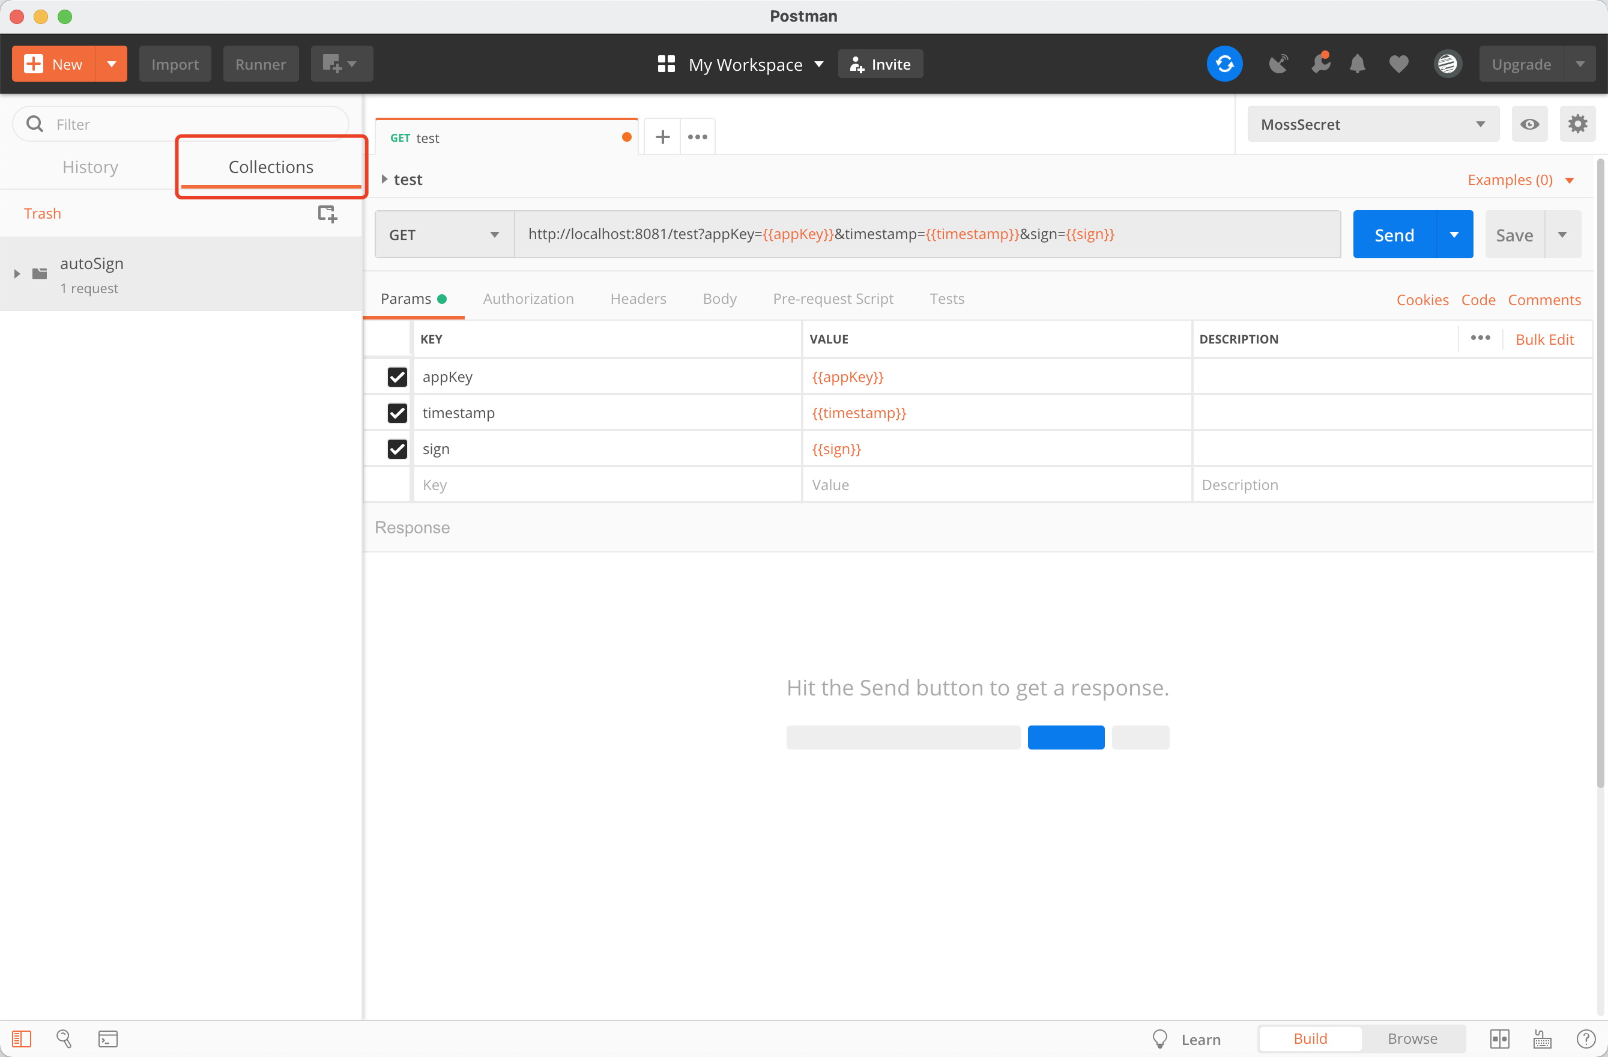This screenshot has width=1608, height=1057.
Task: Click the sync status icon
Action: (1224, 64)
